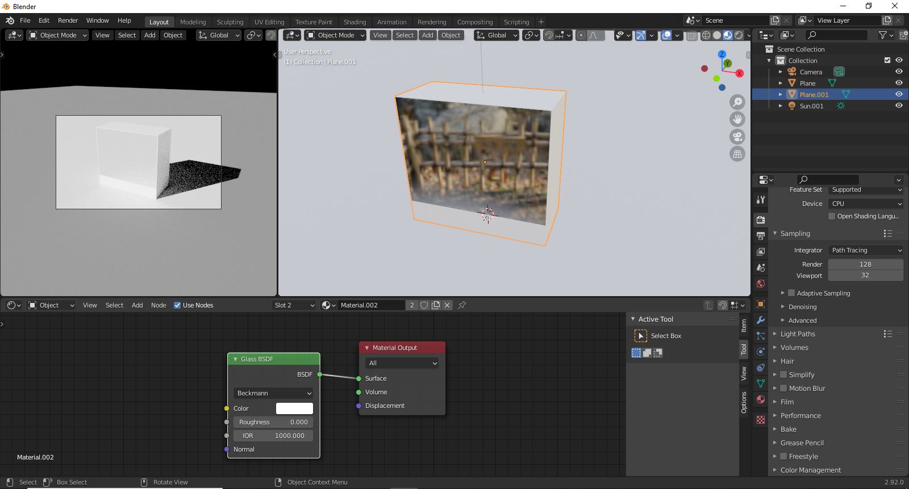This screenshot has width=909, height=489.
Task: Open Beckmann distribution dropdown on Glass BSDF
Action: (x=273, y=393)
